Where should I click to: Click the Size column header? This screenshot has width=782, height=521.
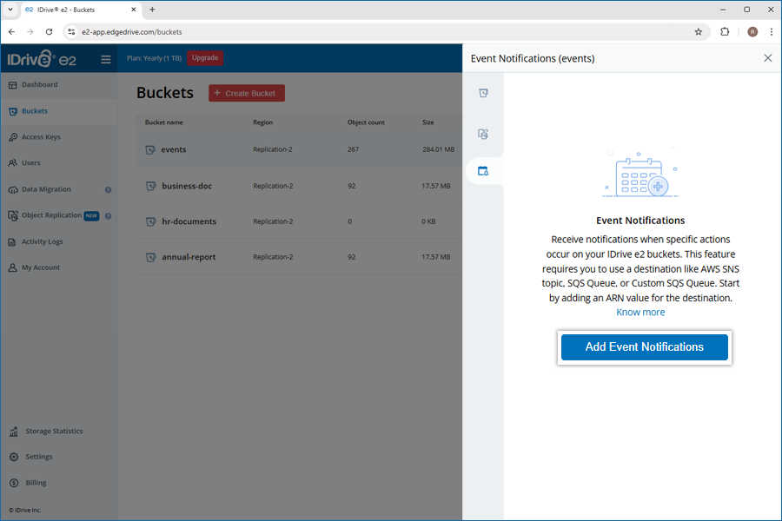(x=427, y=122)
